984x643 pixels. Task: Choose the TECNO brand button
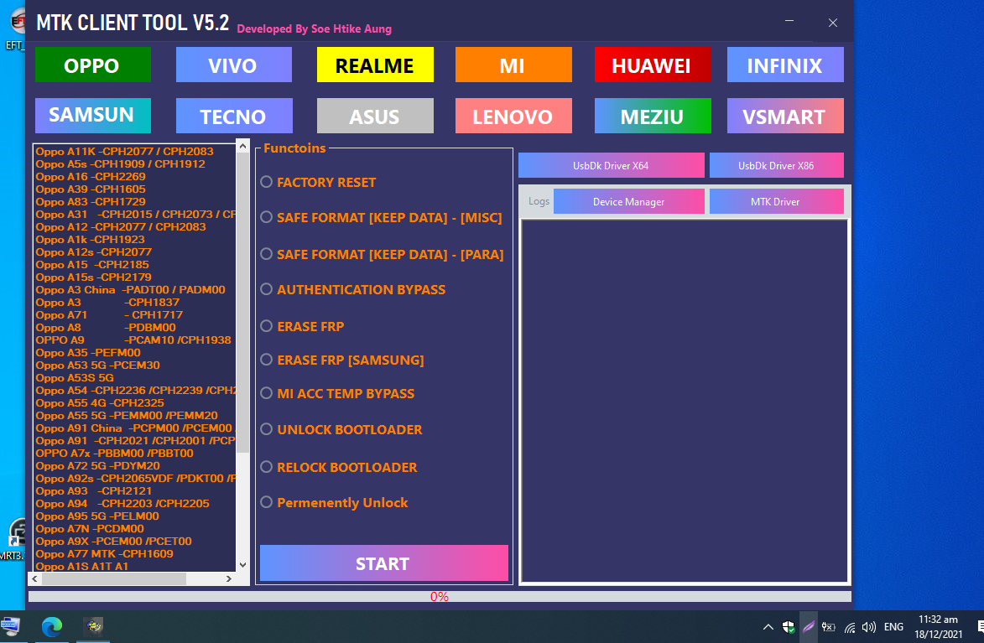[233, 116]
